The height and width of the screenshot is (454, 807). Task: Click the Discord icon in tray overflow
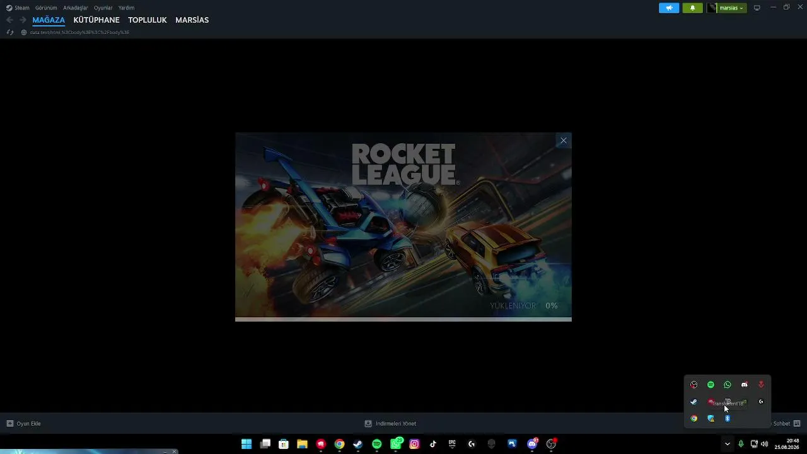pyautogui.click(x=744, y=385)
